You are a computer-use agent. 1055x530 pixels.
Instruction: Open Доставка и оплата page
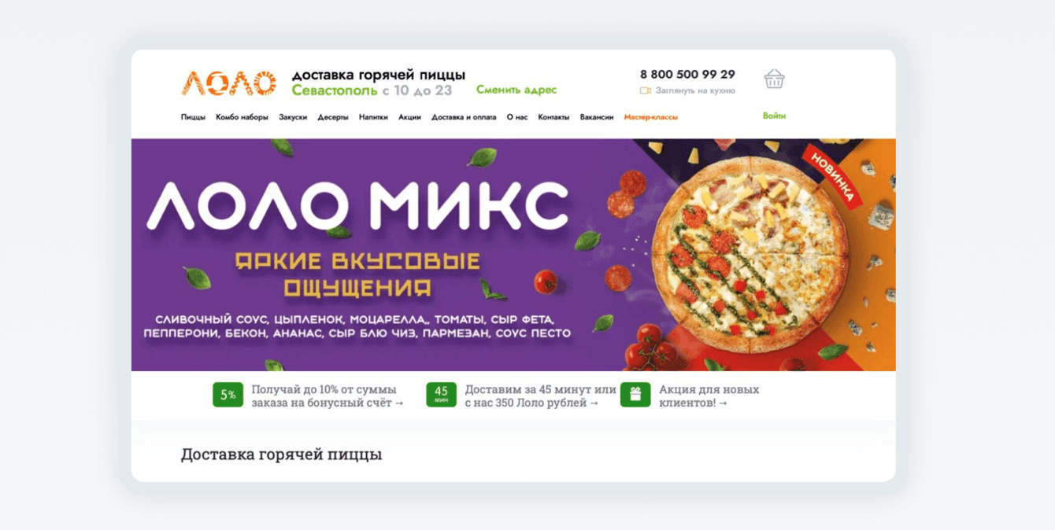point(464,117)
